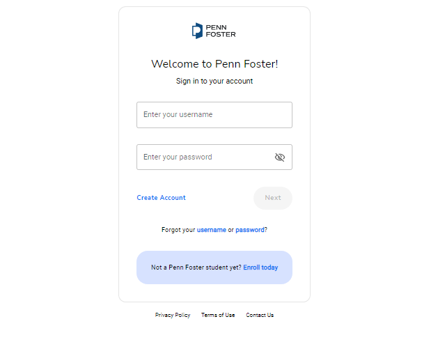Follow the forgot username link
438x349 pixels.
[x=212, y=230]
